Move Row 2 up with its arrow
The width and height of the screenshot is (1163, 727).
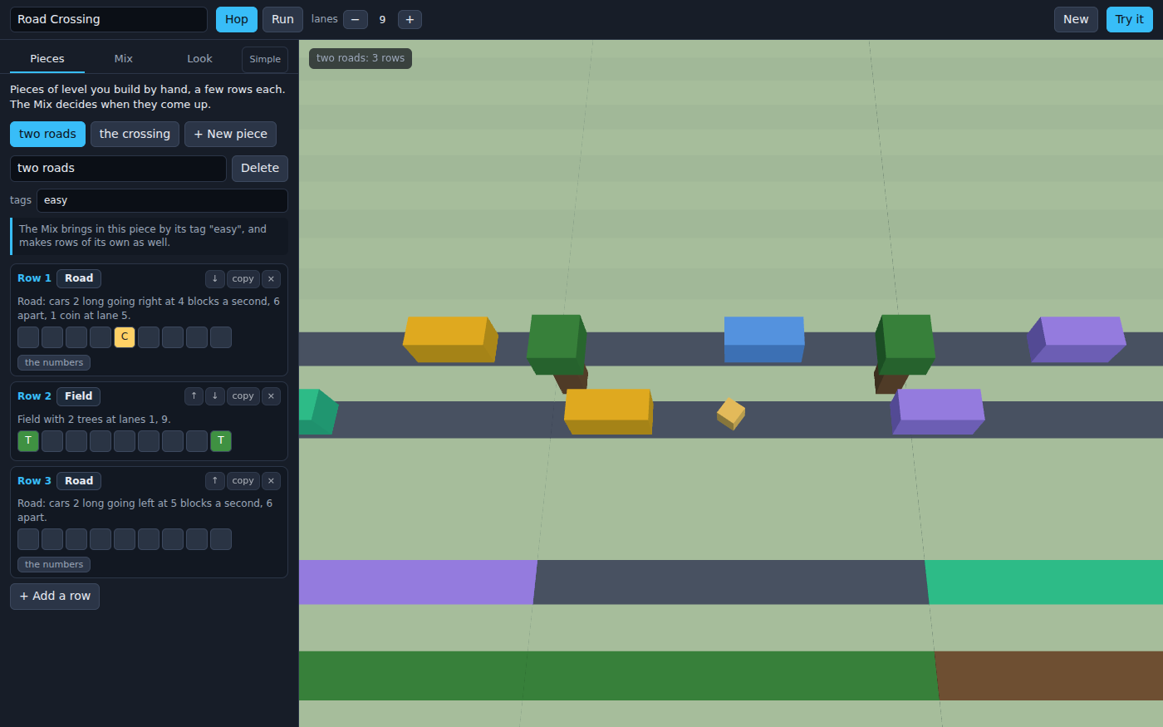(194, 396)
